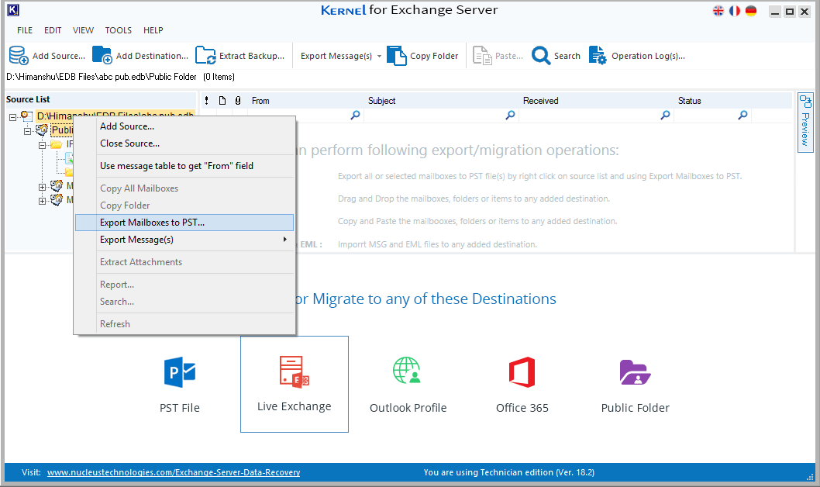The height and width of the screenshot is (487, 820).
Task: Click the Copy Folder toolbar icon
Action: 397,56
